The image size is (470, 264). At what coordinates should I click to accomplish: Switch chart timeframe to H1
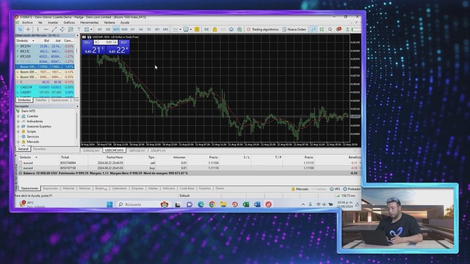(133, 29)
